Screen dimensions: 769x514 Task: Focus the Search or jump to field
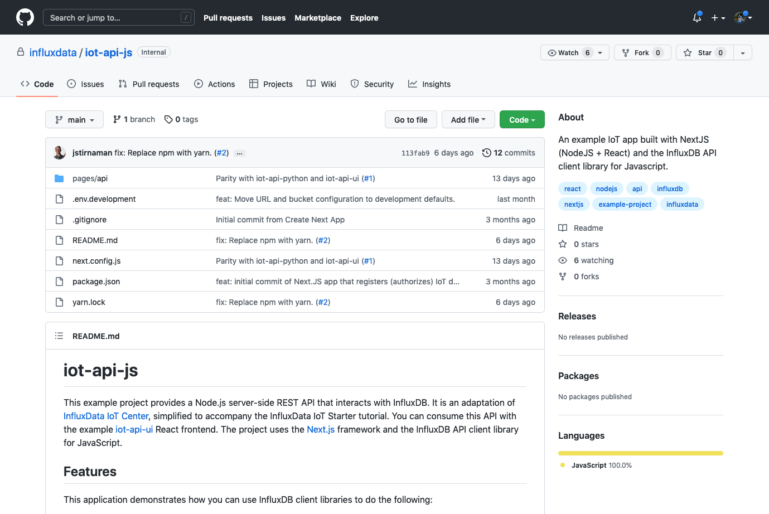click(119, 17)
